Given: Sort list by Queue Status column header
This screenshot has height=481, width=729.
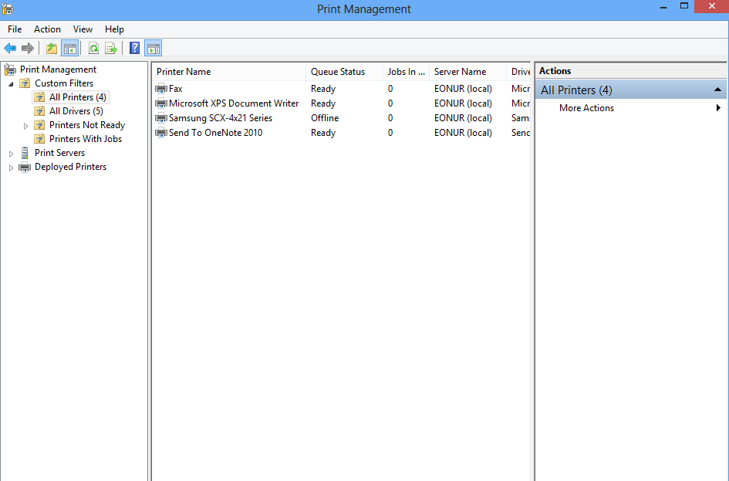Looking at the screenshot, I should 337,72.
